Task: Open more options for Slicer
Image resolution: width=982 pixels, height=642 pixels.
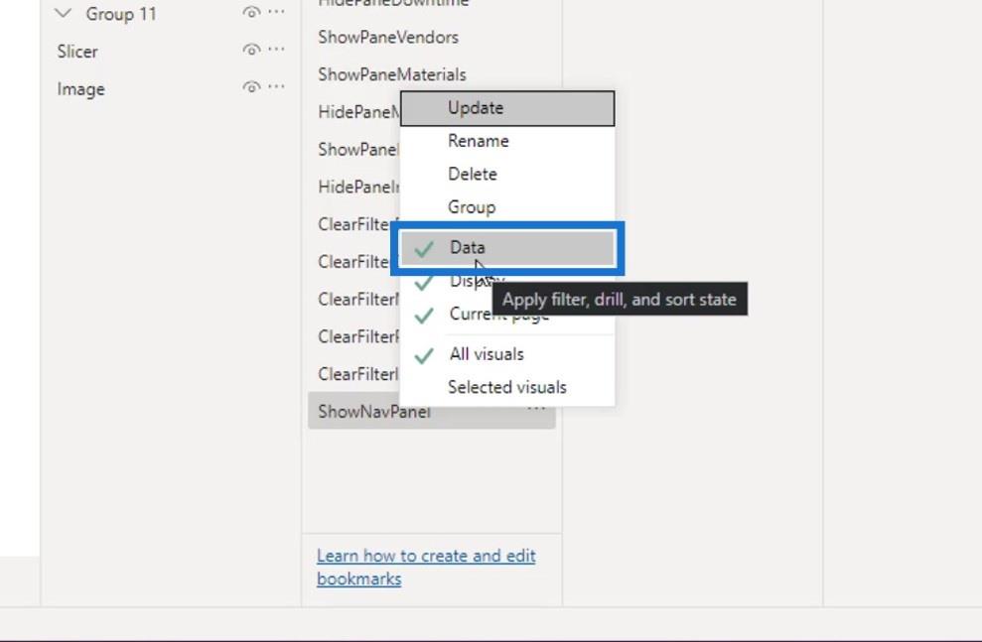Action: click(x=276, y=50)
